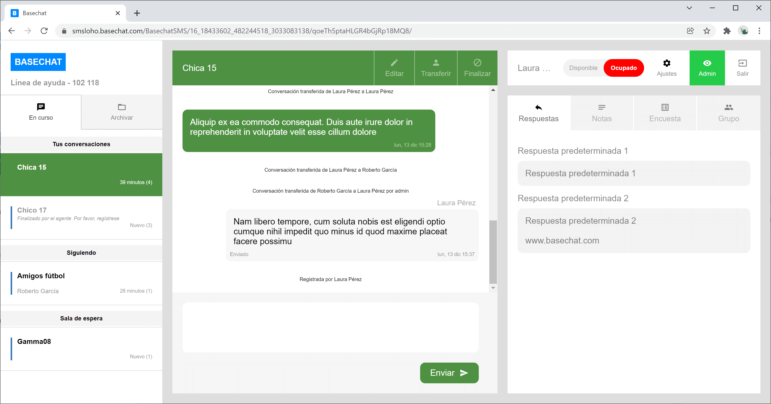The image size is (771, 404).
Task: Click the chat scrollbar thumb
Action: [493, 252]
